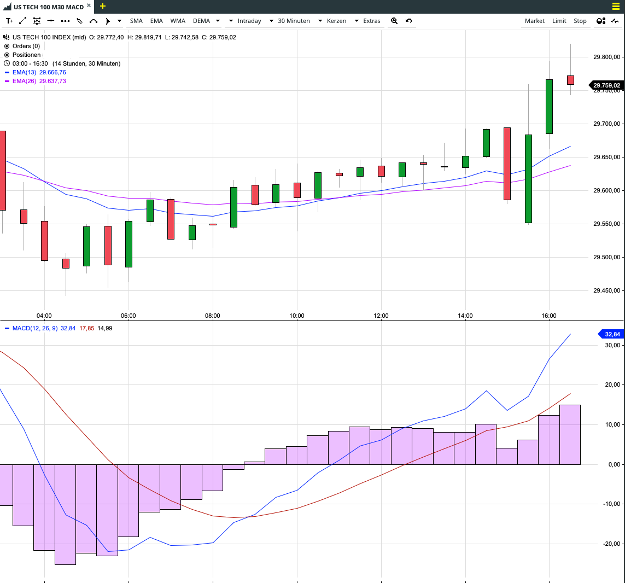Click the undo arrow icon
625x583 pixels.
(x=408, y=21)
